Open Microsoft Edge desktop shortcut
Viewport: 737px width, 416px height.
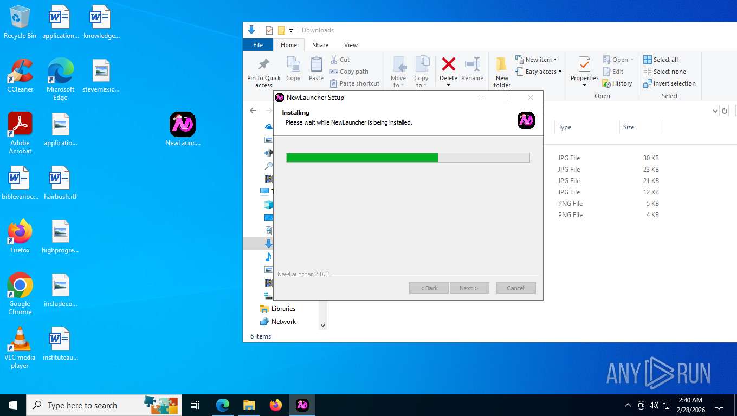pos(60,80)
